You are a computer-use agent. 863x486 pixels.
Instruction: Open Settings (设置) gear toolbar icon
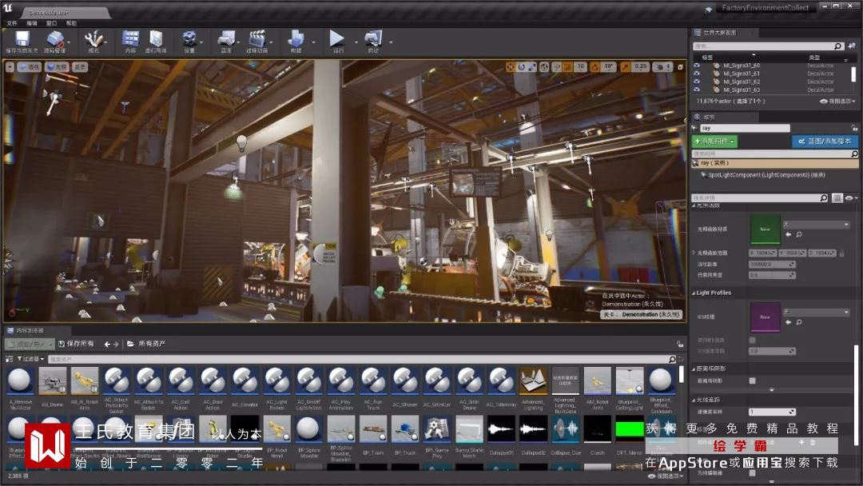tap(189, 38)
